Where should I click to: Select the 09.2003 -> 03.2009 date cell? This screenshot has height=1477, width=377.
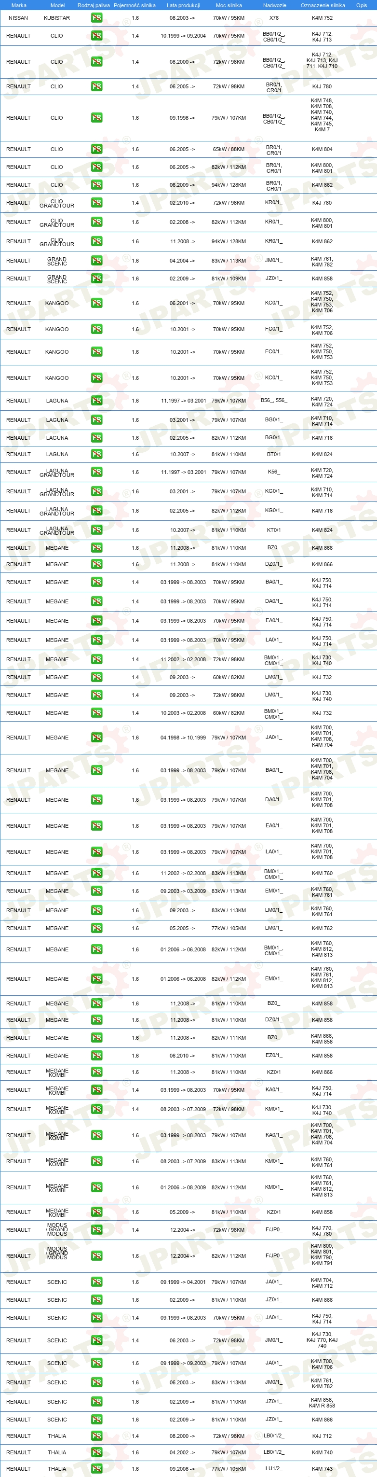183,891
